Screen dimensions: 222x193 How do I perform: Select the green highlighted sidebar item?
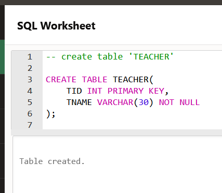2,57
